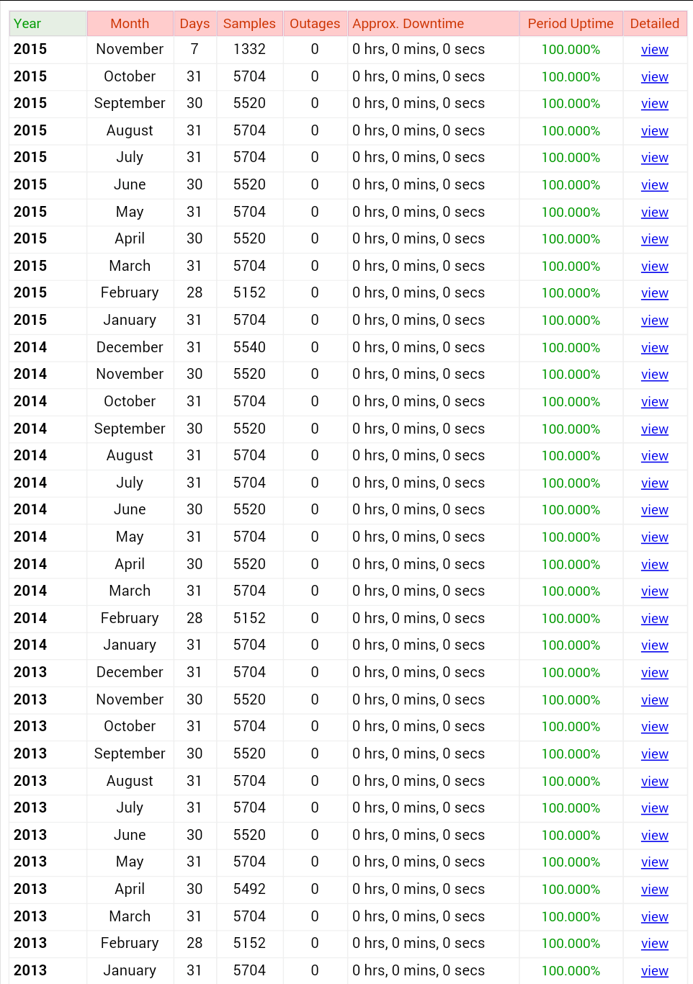Click view link for January 2013
Screen dimensions: 693x984
click(x=654, y=971)
